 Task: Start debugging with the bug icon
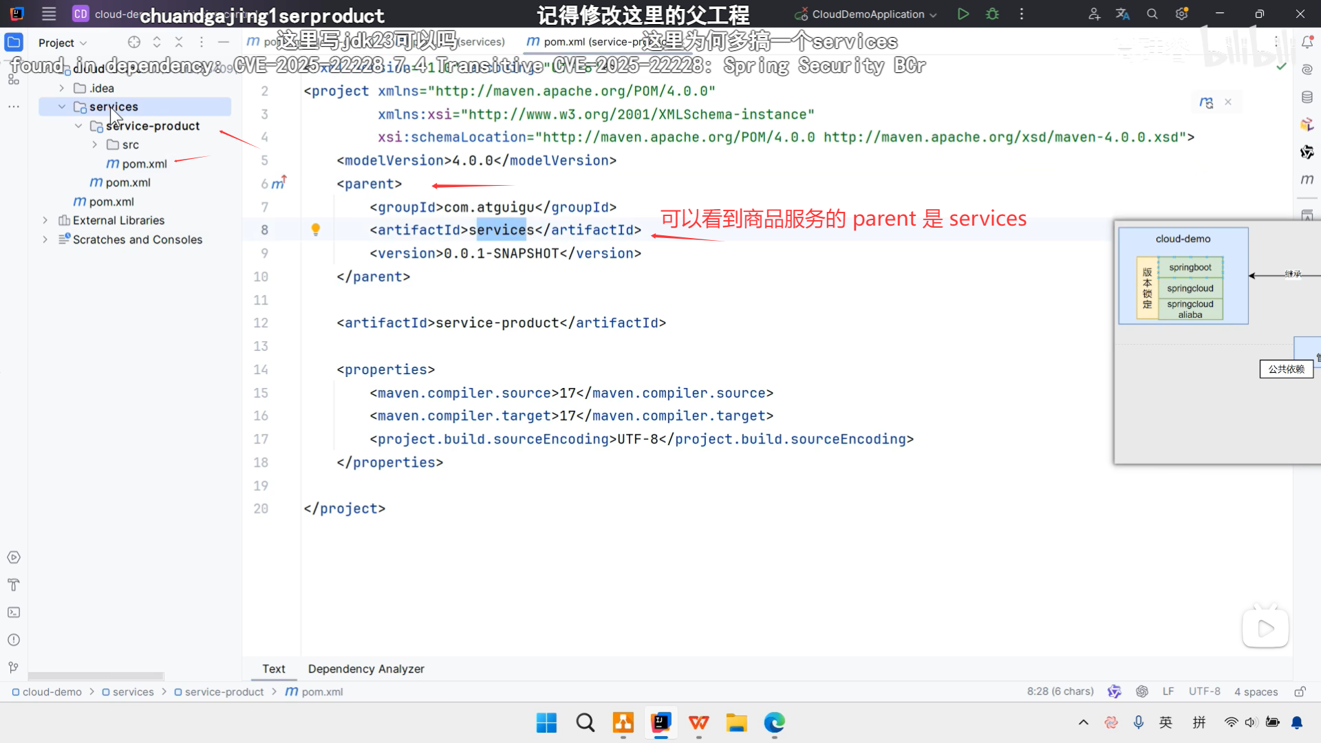(x=992, y=14)
